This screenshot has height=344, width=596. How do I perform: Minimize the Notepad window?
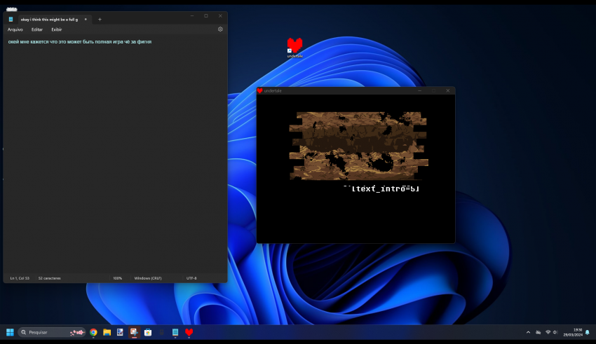tap(192, 16)
